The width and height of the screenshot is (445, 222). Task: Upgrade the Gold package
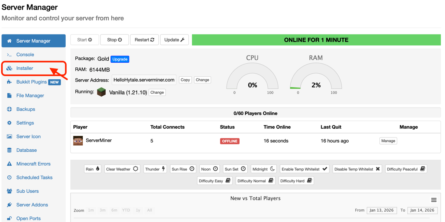coord(119,59)
